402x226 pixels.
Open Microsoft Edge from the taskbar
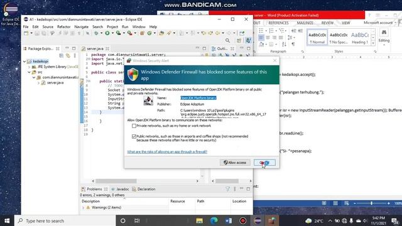click(x=214, y=220)
